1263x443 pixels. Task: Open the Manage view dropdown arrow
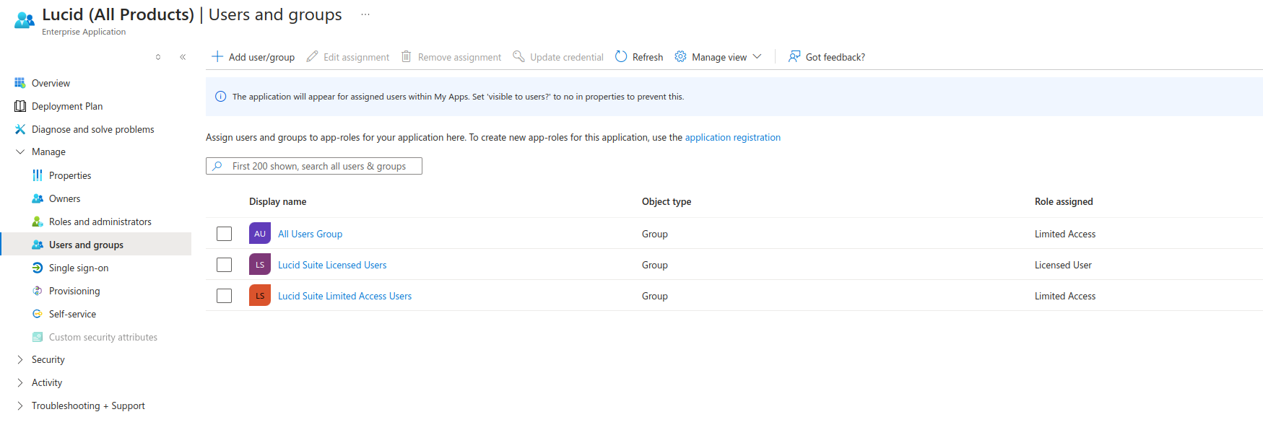[757, 56]
